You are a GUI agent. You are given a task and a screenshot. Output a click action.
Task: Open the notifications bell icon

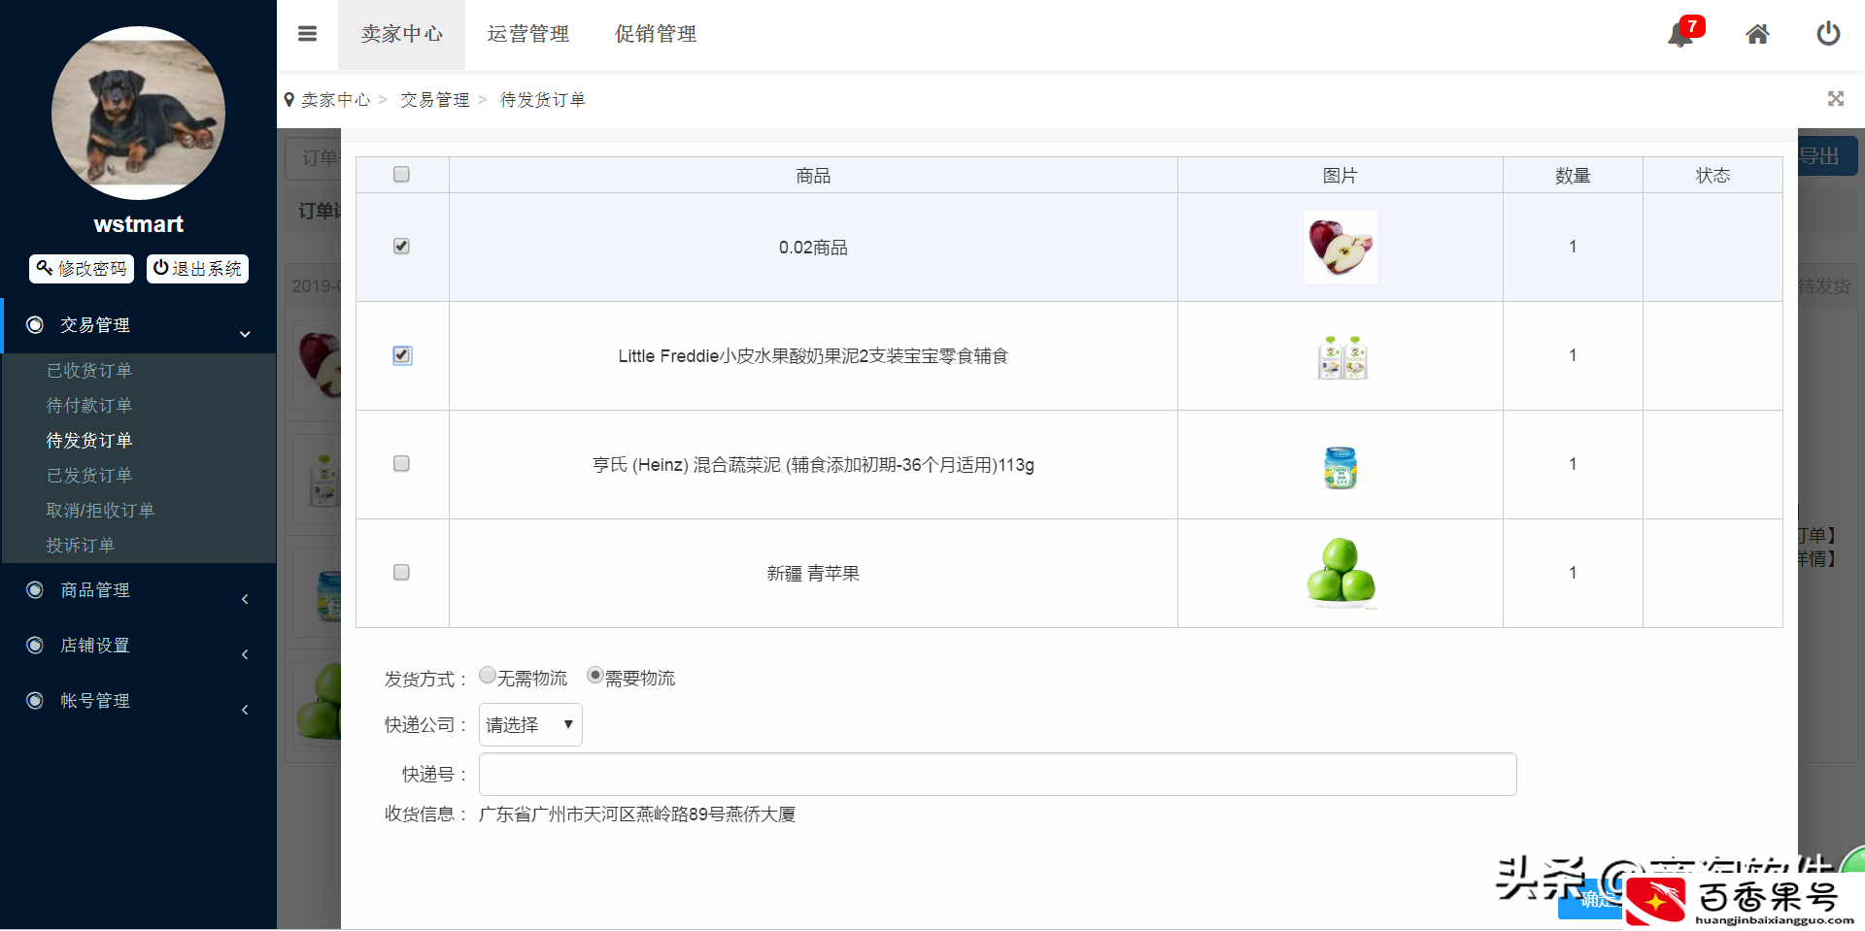tap(1679, 36)
